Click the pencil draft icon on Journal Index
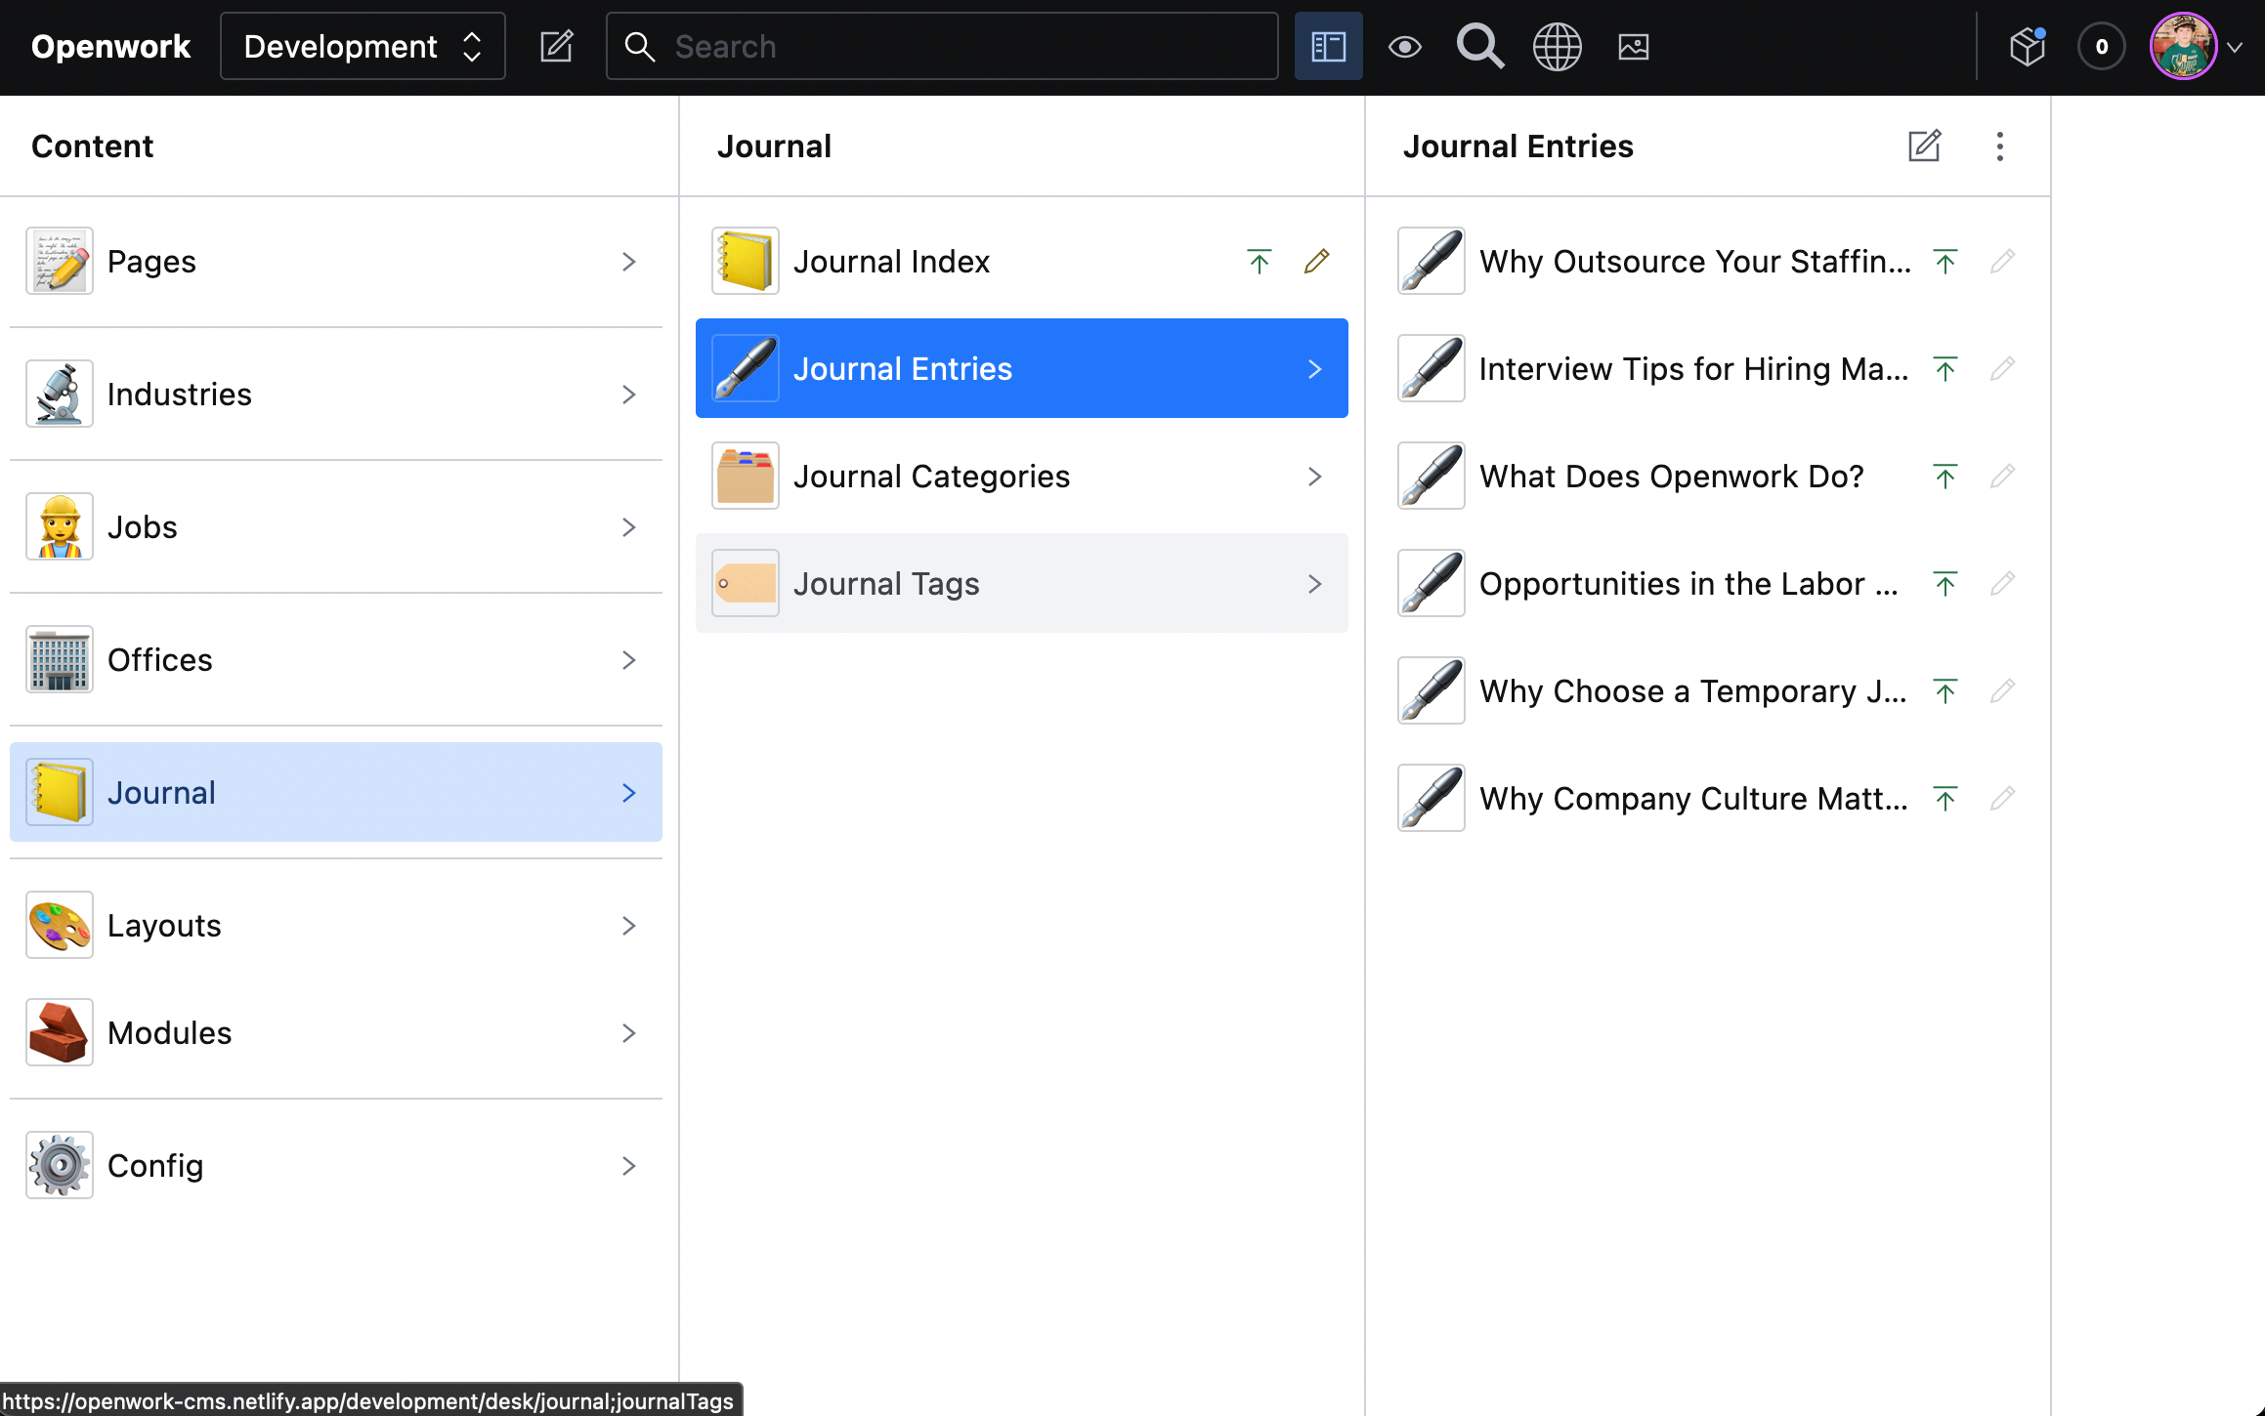The width and height of the screenshot is (2265, 1416). coord(1316,261)
